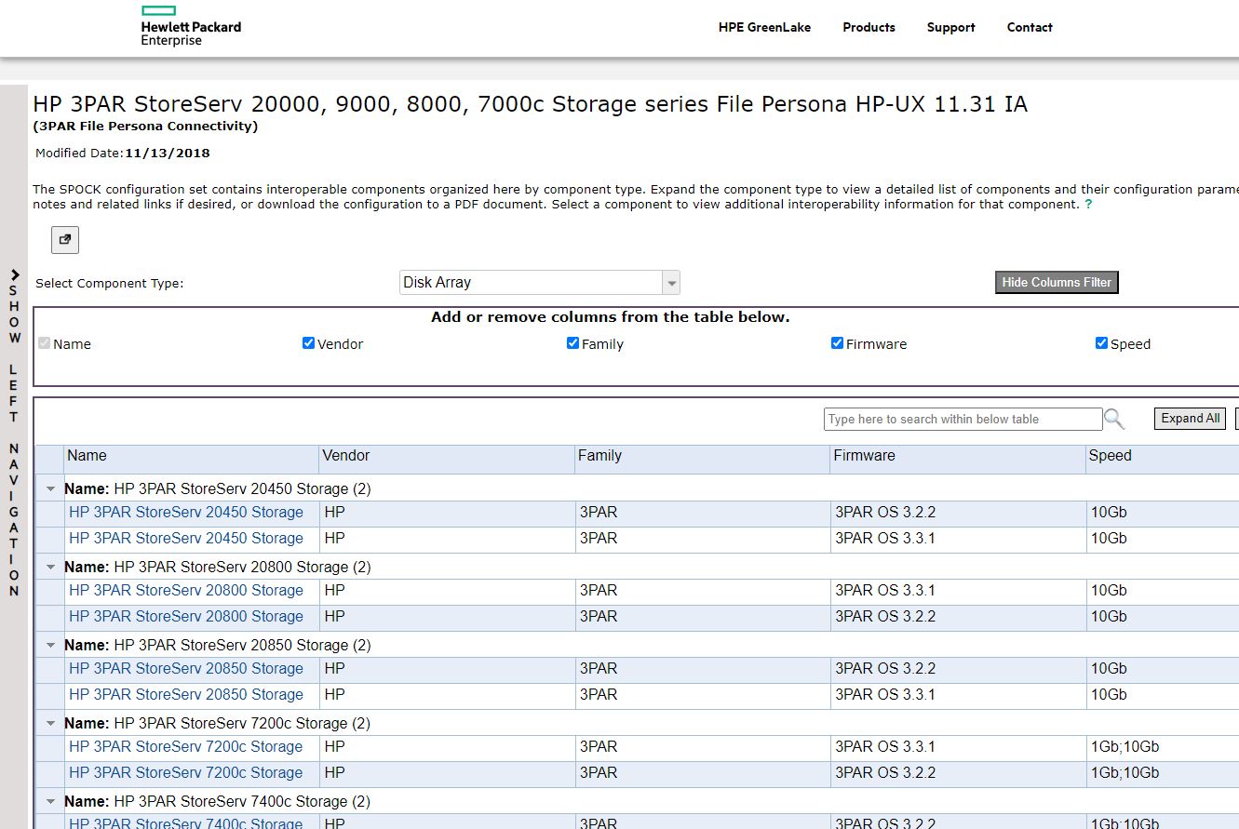Click the 3PAR File Persona Connectivity subtitle

coord(145,127)
